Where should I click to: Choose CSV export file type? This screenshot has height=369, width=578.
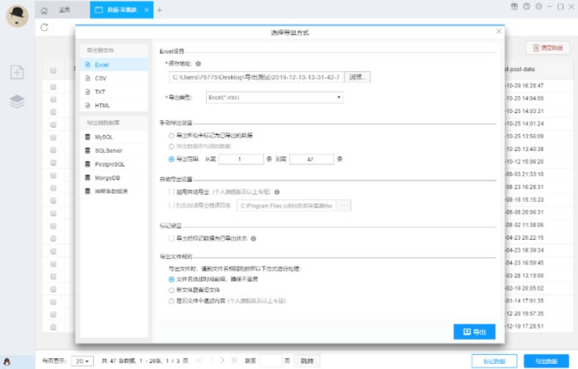pos(100,78)
